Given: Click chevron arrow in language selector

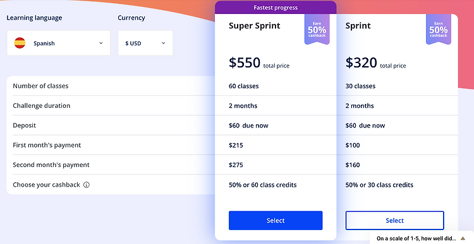Looking at the screenshot, I should click(x=101, y=43).
